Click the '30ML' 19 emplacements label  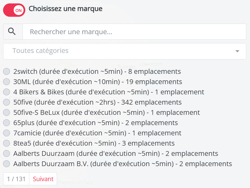pyautogui.click(x=97, y=82)
